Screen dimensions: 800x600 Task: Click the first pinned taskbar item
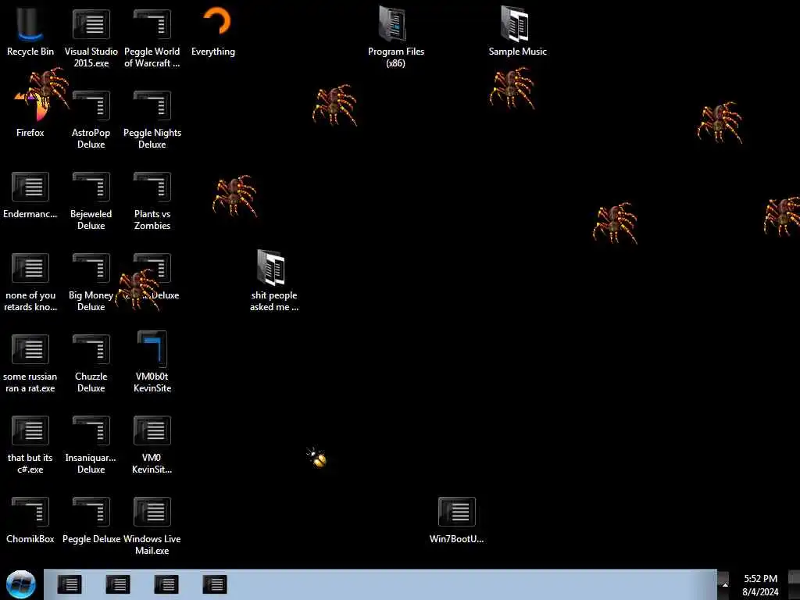pyautogui.click(x=70, y=584)
